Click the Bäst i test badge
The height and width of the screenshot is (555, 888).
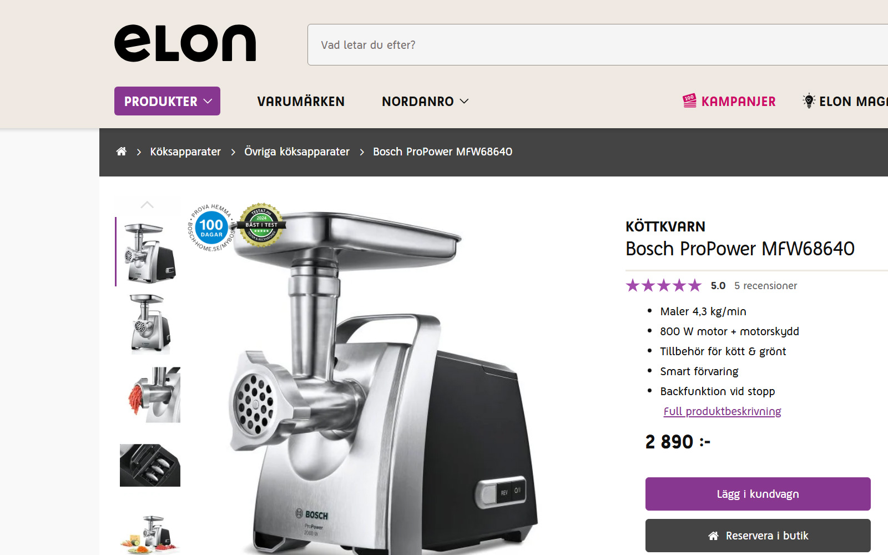point(261,225)
